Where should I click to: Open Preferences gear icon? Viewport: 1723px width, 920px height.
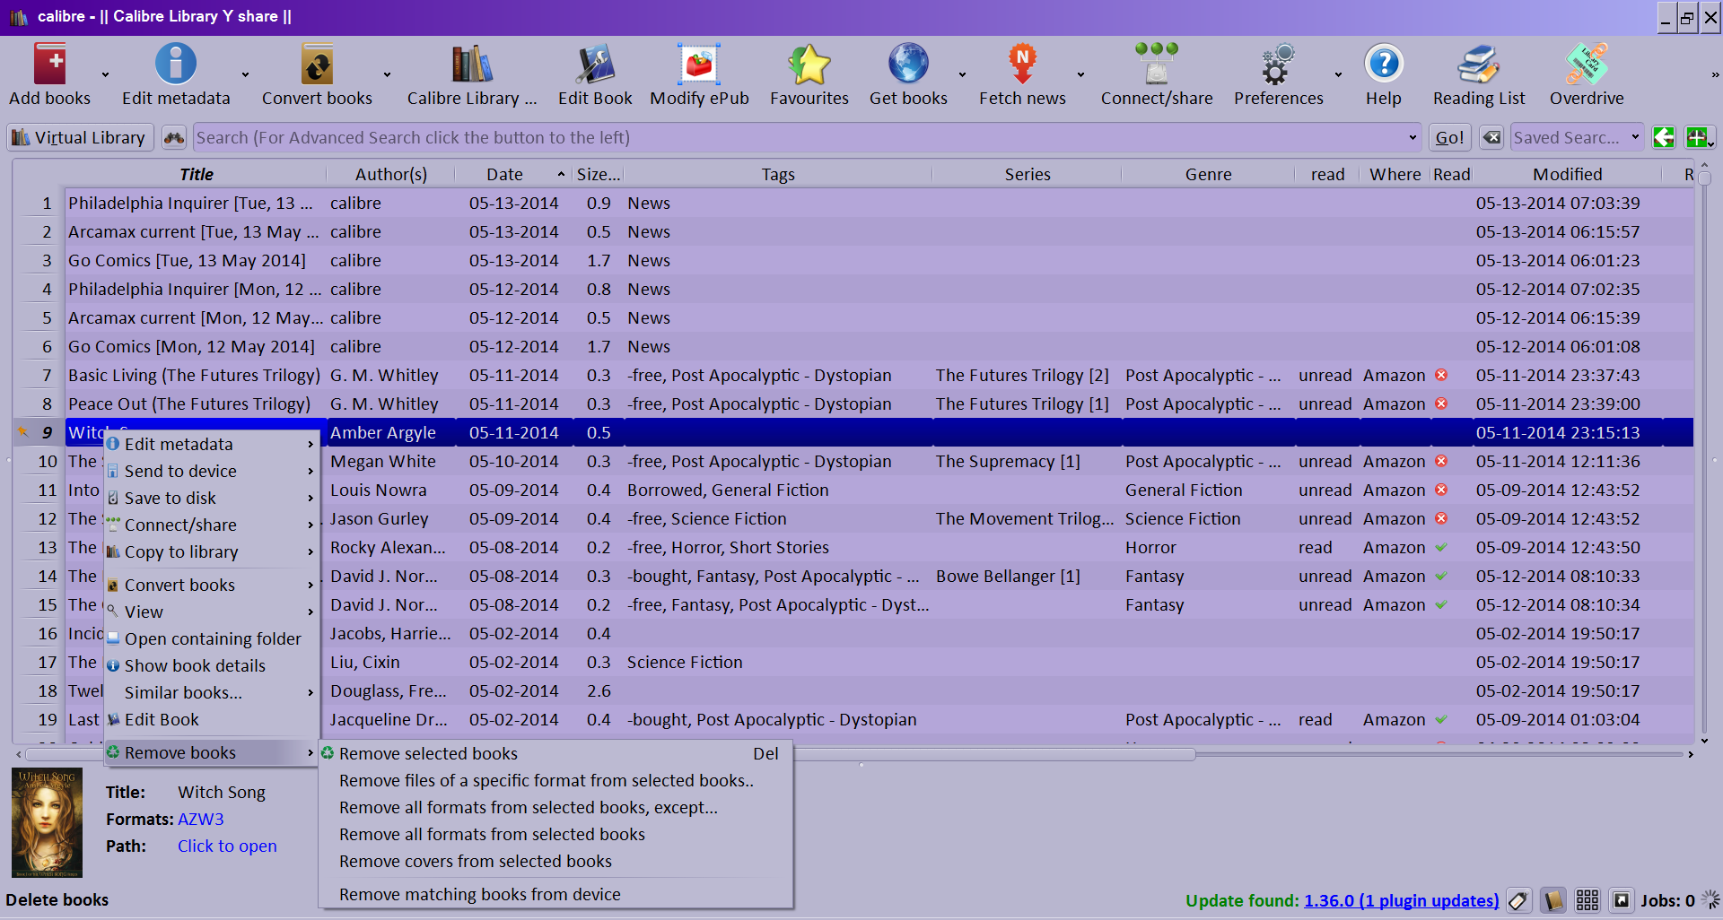click(1279, 65)
